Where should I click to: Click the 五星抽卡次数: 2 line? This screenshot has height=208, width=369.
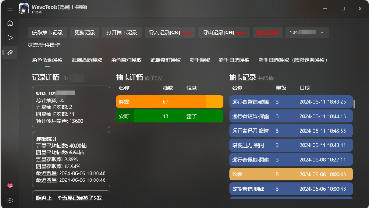(x=54, y=107)
